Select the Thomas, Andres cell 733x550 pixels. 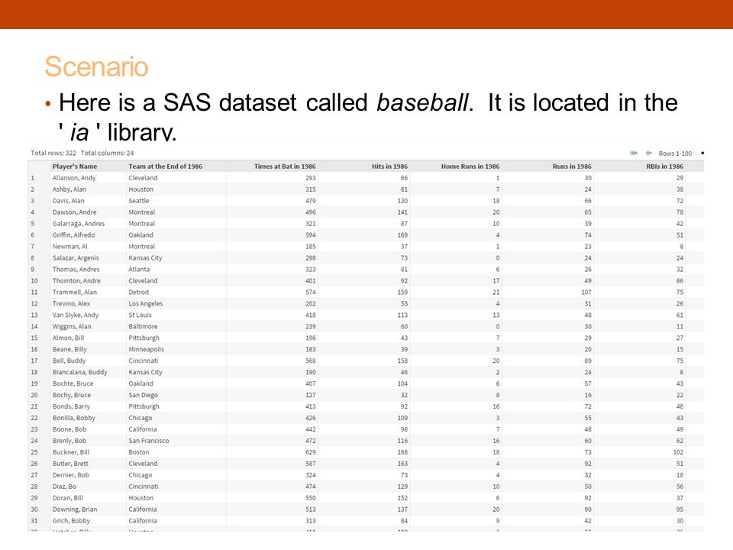(x=76, y=270)
